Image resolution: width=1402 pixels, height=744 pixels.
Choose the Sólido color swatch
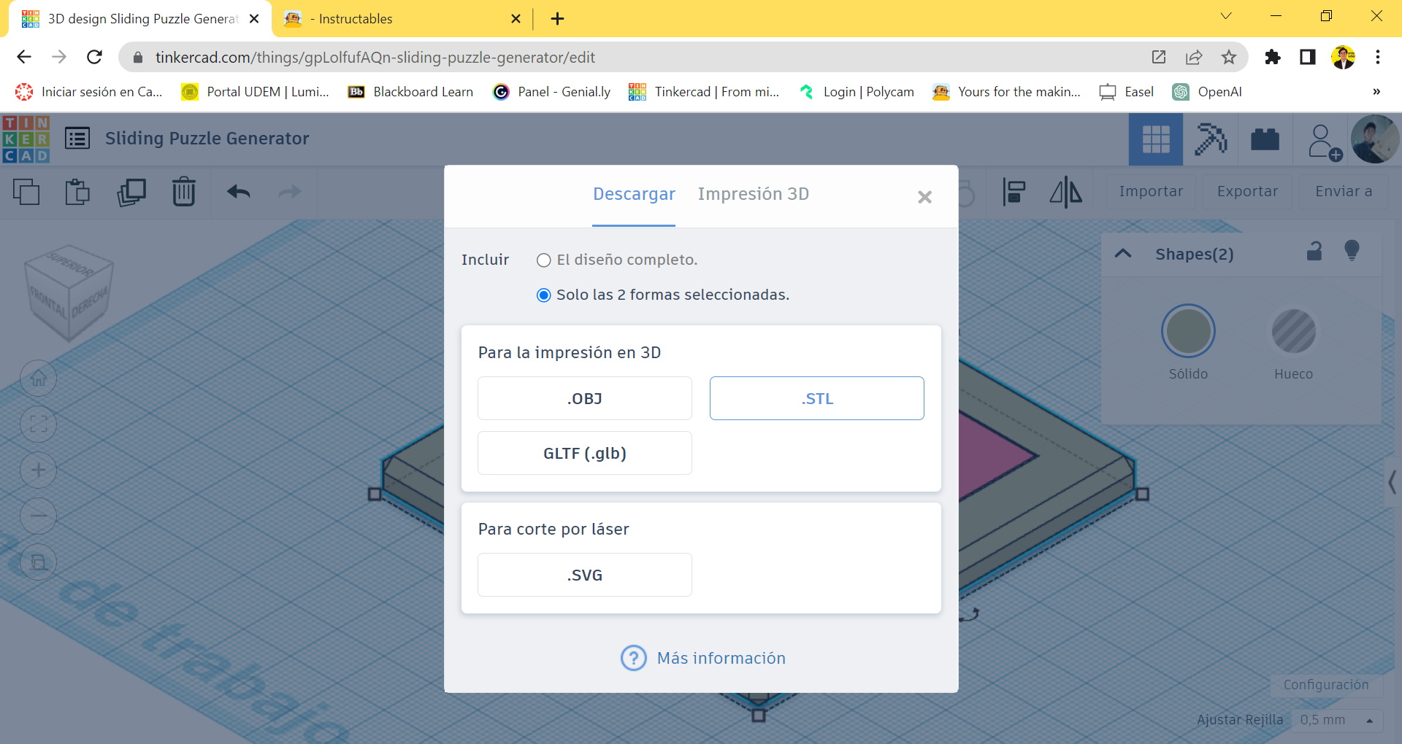click(1188, 331)
